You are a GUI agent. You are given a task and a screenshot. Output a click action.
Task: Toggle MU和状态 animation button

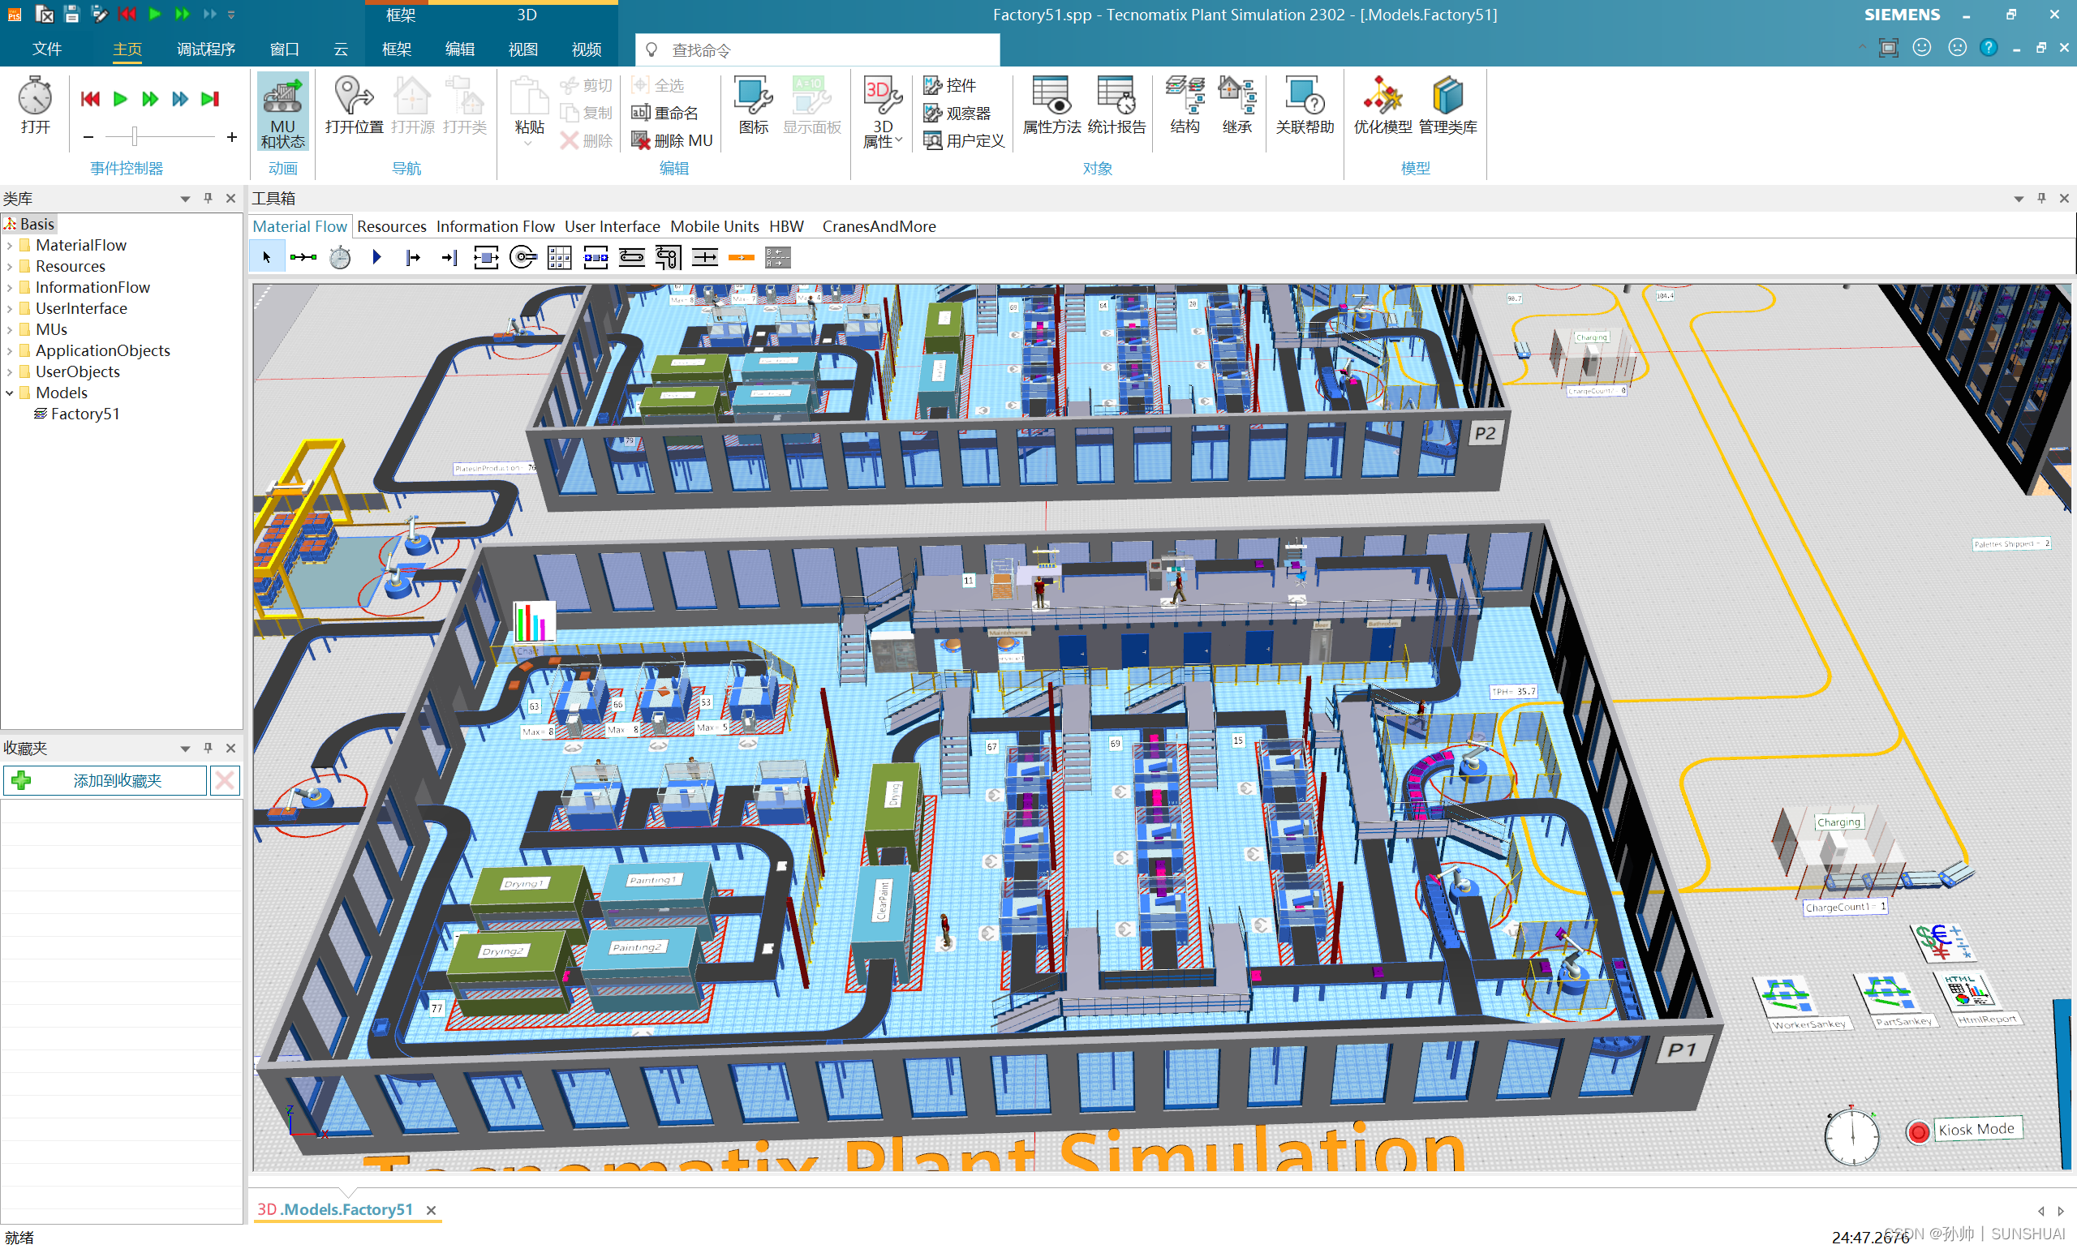pyautogui.click(x=282, y=112)
